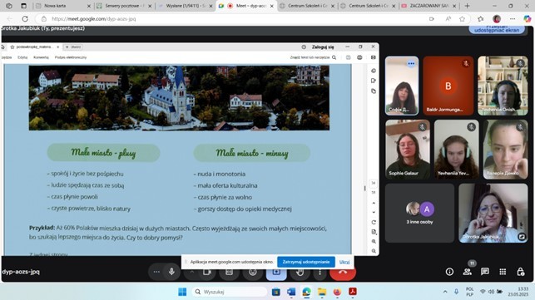Expand camera options chevron arrow
535x300 pixels.
click(x=191, y=272)
